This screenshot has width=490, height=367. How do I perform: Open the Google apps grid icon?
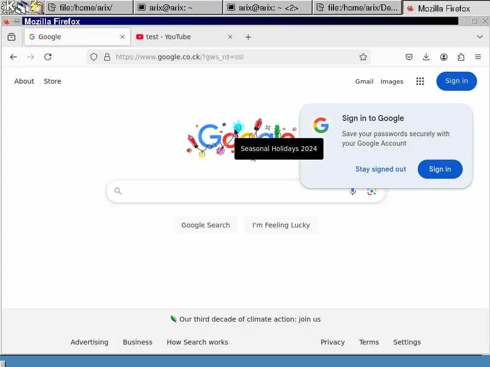[420, 81]
